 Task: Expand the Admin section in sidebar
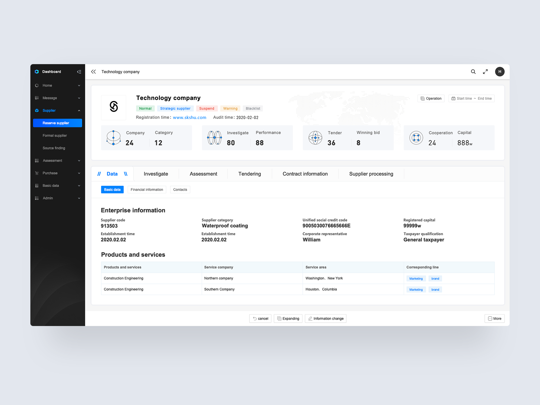tap(79, 198)
